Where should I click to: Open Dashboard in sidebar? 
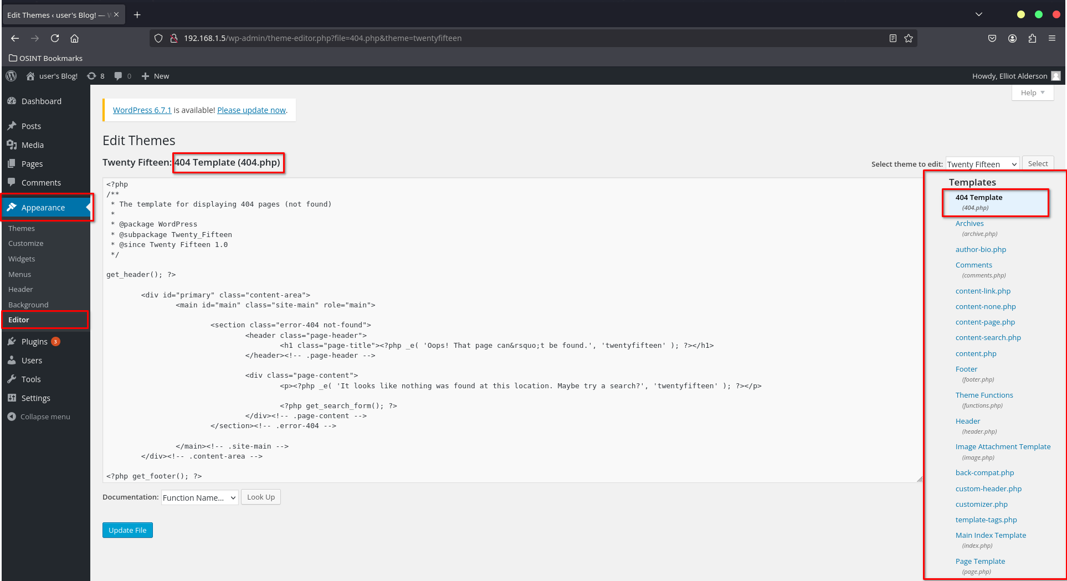45,101
